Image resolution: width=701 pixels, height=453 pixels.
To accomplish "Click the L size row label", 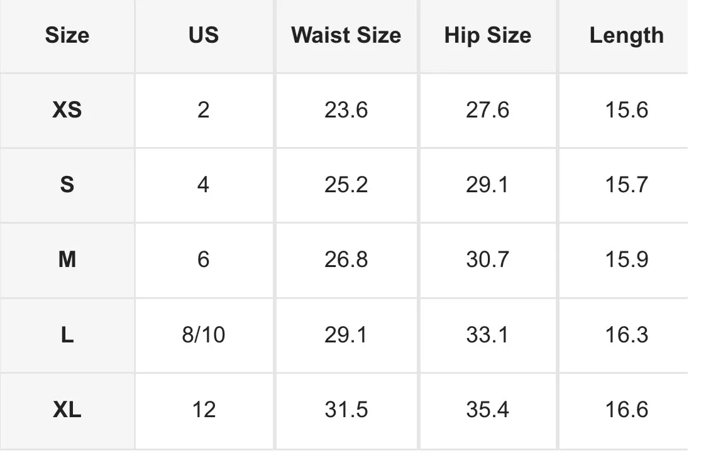I will coord(67,335).
